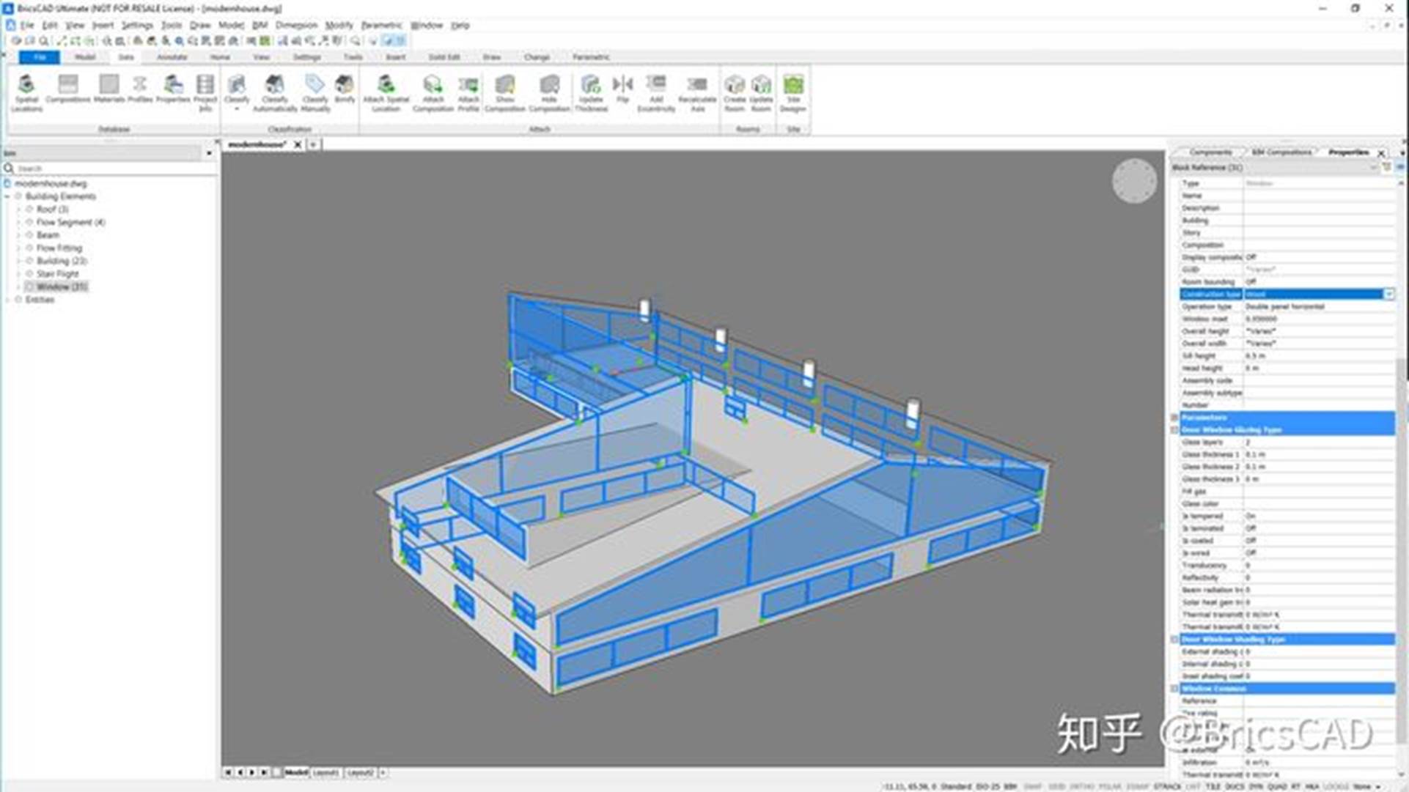Click Add Eccentricity icon

(656, 92)
